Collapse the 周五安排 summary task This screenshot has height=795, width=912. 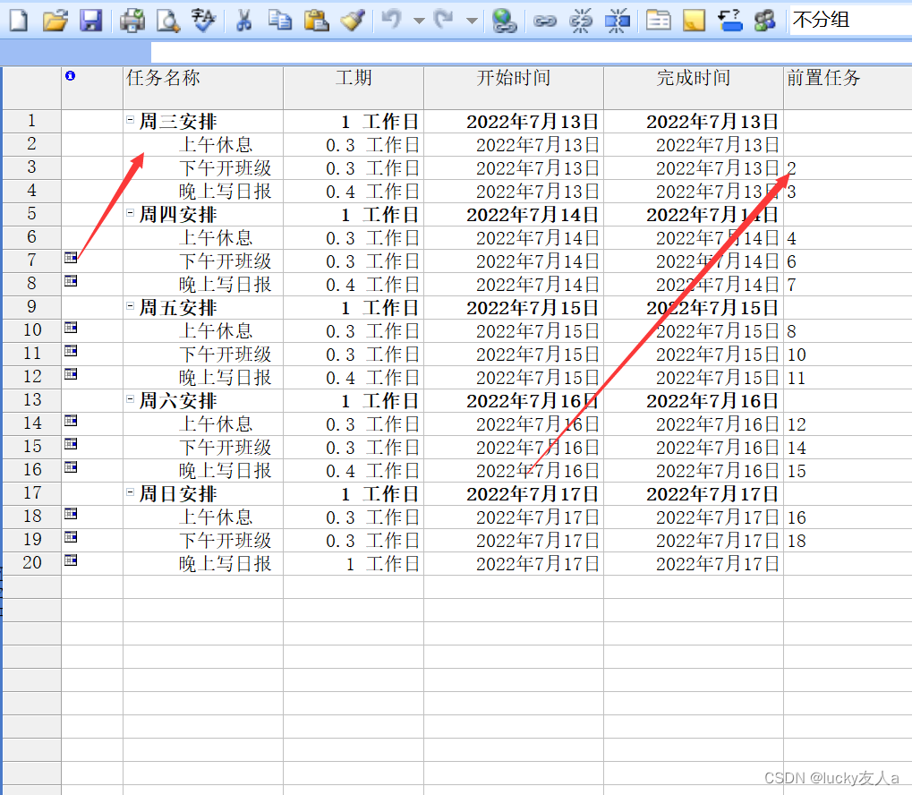tap(131, 306)
